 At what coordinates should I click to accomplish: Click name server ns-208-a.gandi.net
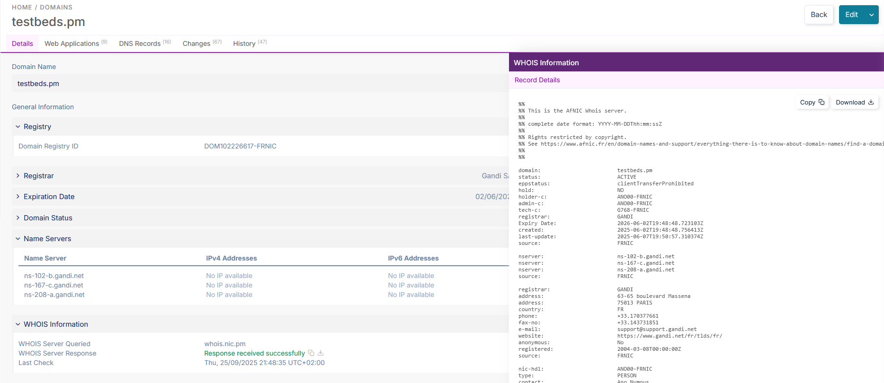54,295
